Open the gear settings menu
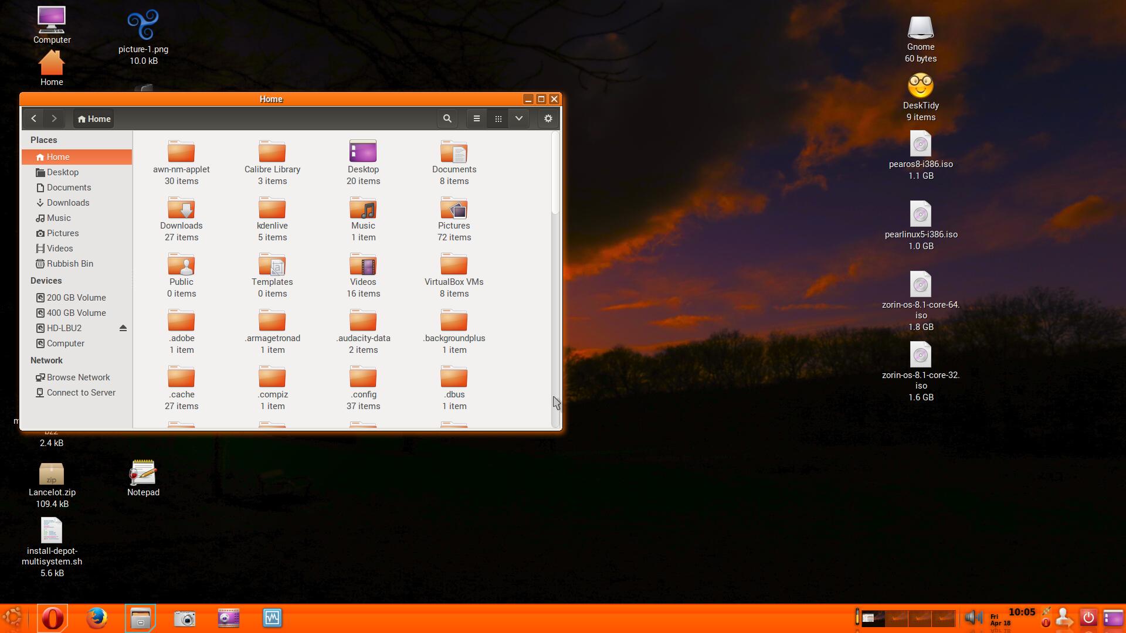Screen dimensions: 1126x633 [x=548, y=118]
